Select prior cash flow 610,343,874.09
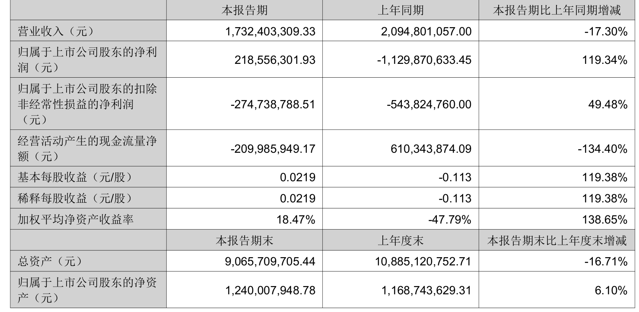Image resolution: width=639 pixels, height=312 pixels. point(428,149)
